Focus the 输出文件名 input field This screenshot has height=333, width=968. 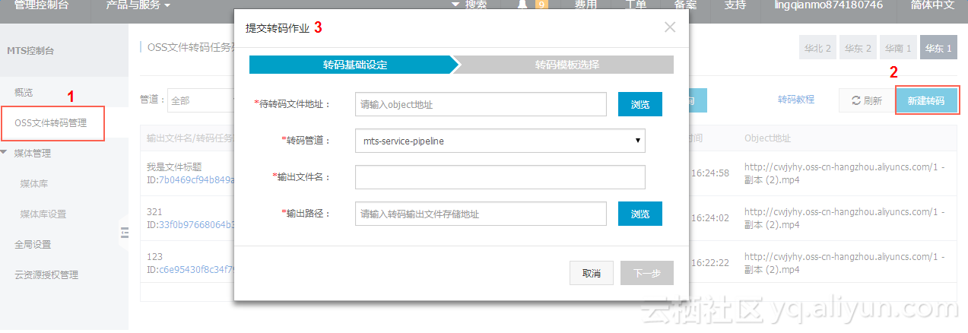(500, 177)
